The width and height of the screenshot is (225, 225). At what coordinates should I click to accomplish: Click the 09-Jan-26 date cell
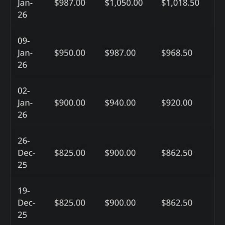pyautogui.click(x=25, y=53)
